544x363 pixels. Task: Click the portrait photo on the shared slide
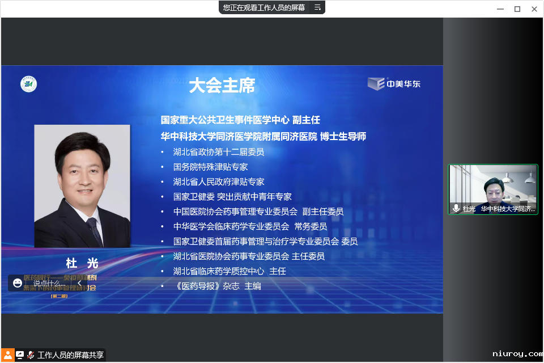(x=82, y=186)
